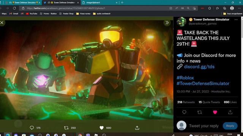
Task: Click the zoom magnifier icon in the address bar
Action: point(188,8)
